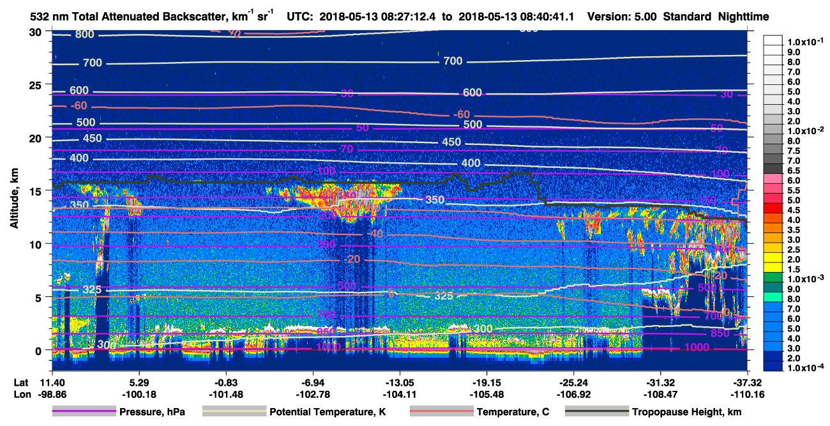Select the white swatch at the colorbar top

pos(774,40)
